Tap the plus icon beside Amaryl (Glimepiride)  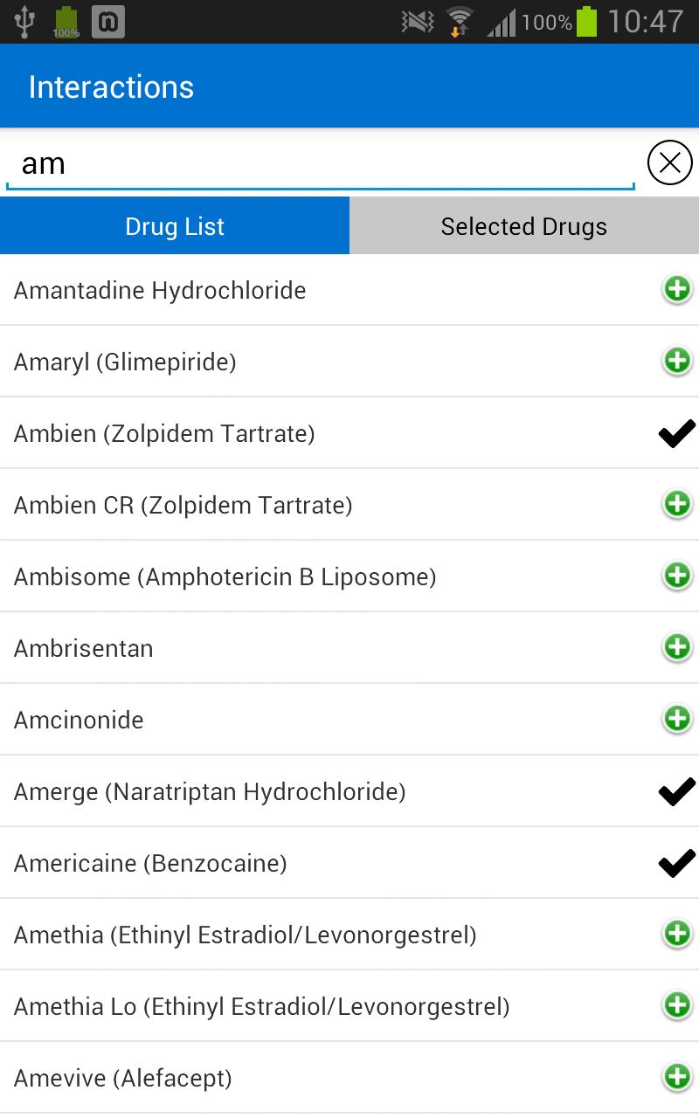tap(677, 361)
